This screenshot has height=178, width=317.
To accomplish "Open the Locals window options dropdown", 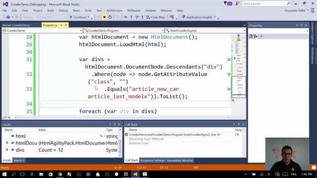I will [x=110, y=124].
